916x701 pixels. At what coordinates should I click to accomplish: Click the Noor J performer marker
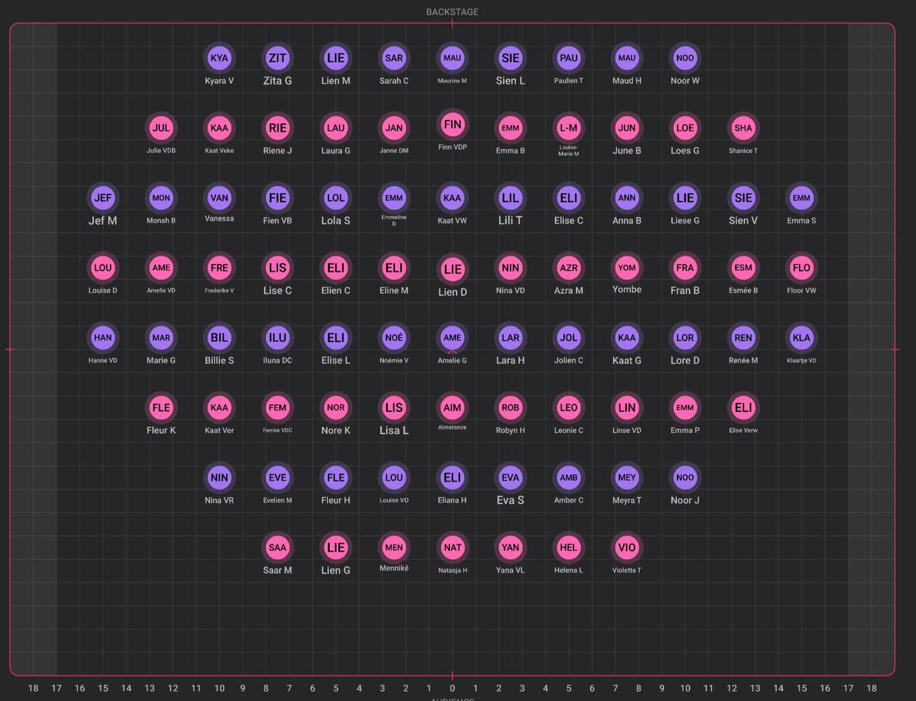click(x=685, y=478)
